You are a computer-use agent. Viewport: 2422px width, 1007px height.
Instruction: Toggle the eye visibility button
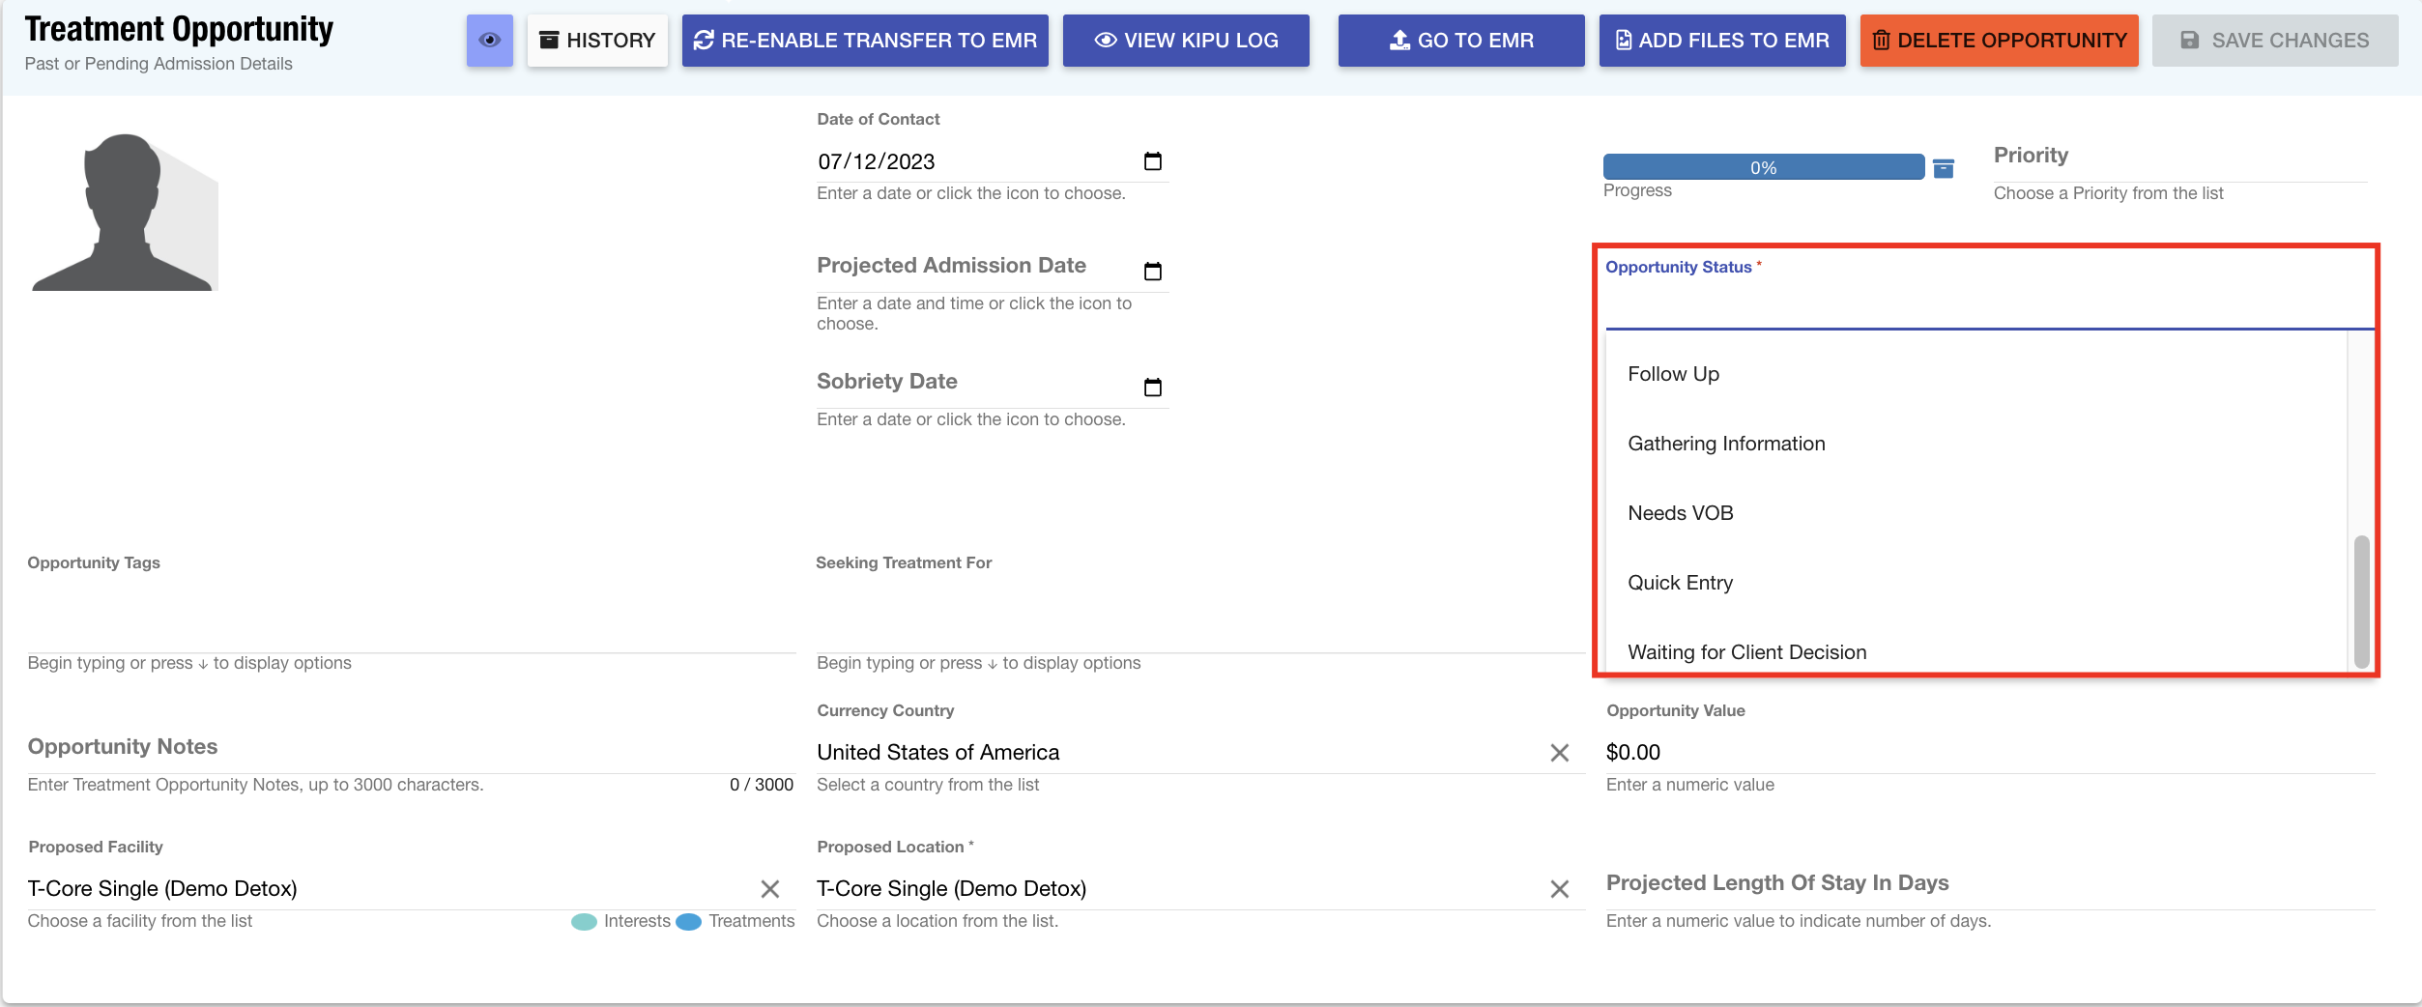click(x=489, y=41)
